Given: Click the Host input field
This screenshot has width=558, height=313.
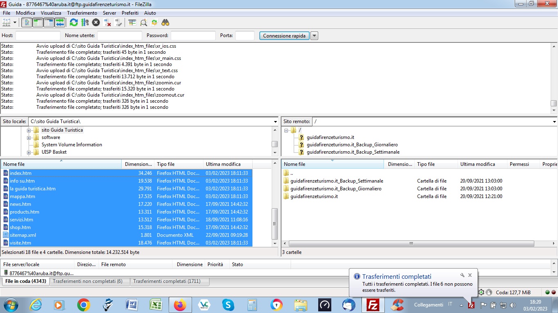Looking at the screenshot, I should (x=38, y=35).
